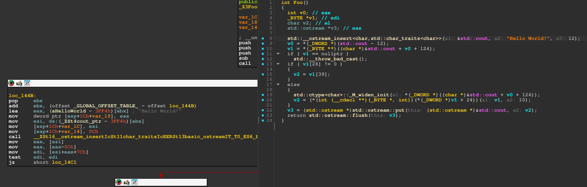Click 'mov eax, [esi]' instruction
The image size is (587, 187).
[x=36, y=142]
